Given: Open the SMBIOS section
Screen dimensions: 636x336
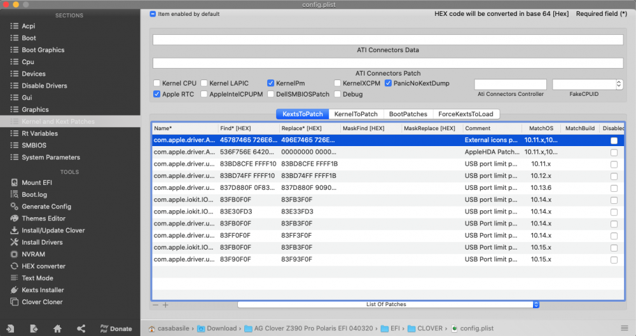Looking at the screenshot, I should [x=34, y=145].
